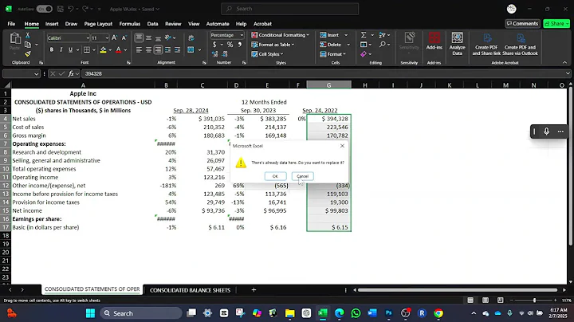Viewport: 574px width, 322px height.
Task: Click the Sort & Filter icon
Action: point(382,35)
